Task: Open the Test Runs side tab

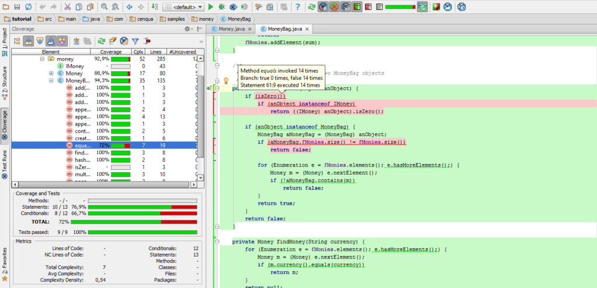Action: [x=4, y=164]
